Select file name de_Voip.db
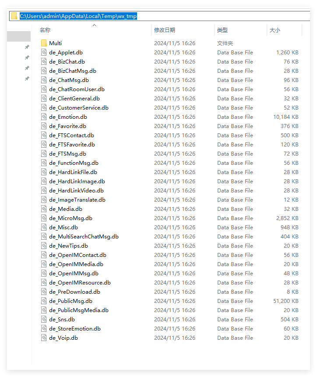This screenshot has height=377, width=317. tap(63, 338)
